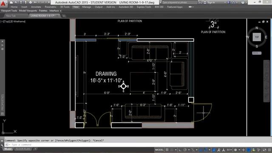Click the Autodesk Exchange Apps icon
Screen dimensions: 272x153
[x=229, y=3]
